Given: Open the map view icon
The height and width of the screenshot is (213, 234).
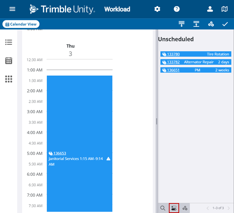Looking at the screenshot, I should pyautogui.click(x=224, y=9).
